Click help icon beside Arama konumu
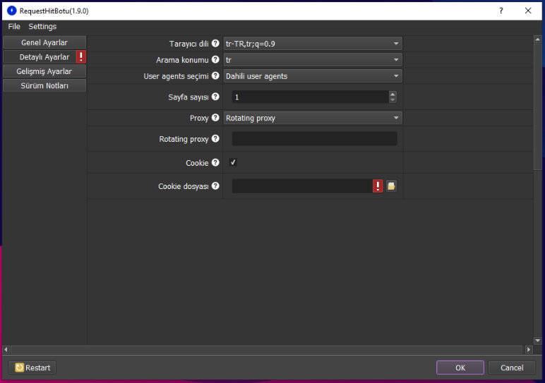Image resolution: width=545 pixels, height=383 pixels. point(215,60)
